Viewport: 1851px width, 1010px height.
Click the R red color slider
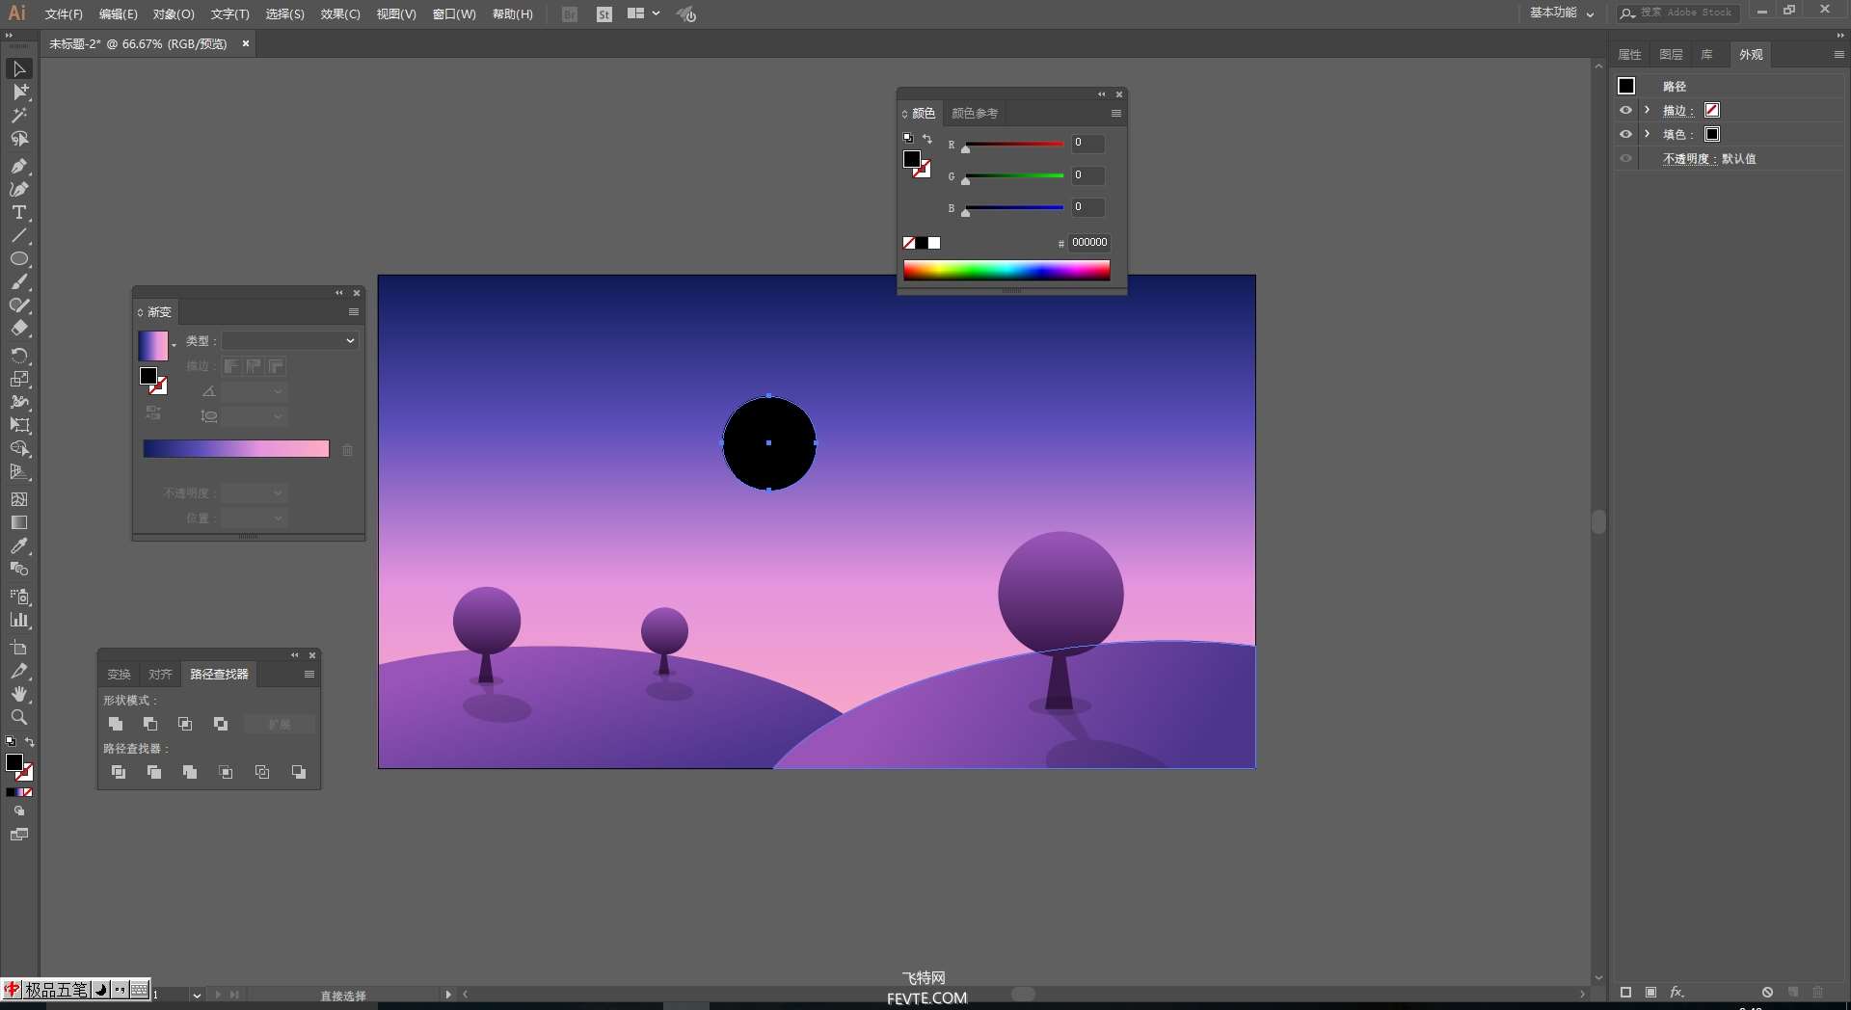pos(1014,145)
